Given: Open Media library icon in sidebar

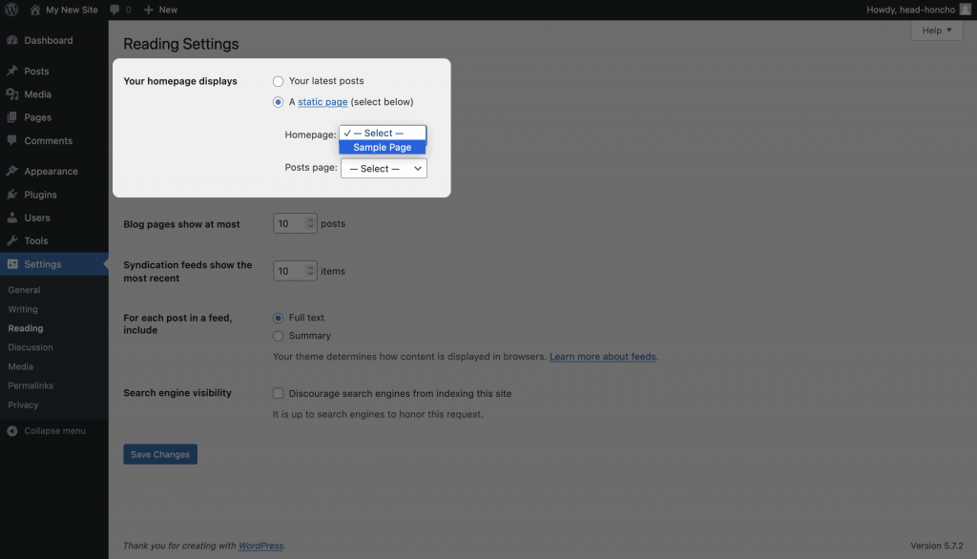Looking at the screenshot, I should [12, 94].
